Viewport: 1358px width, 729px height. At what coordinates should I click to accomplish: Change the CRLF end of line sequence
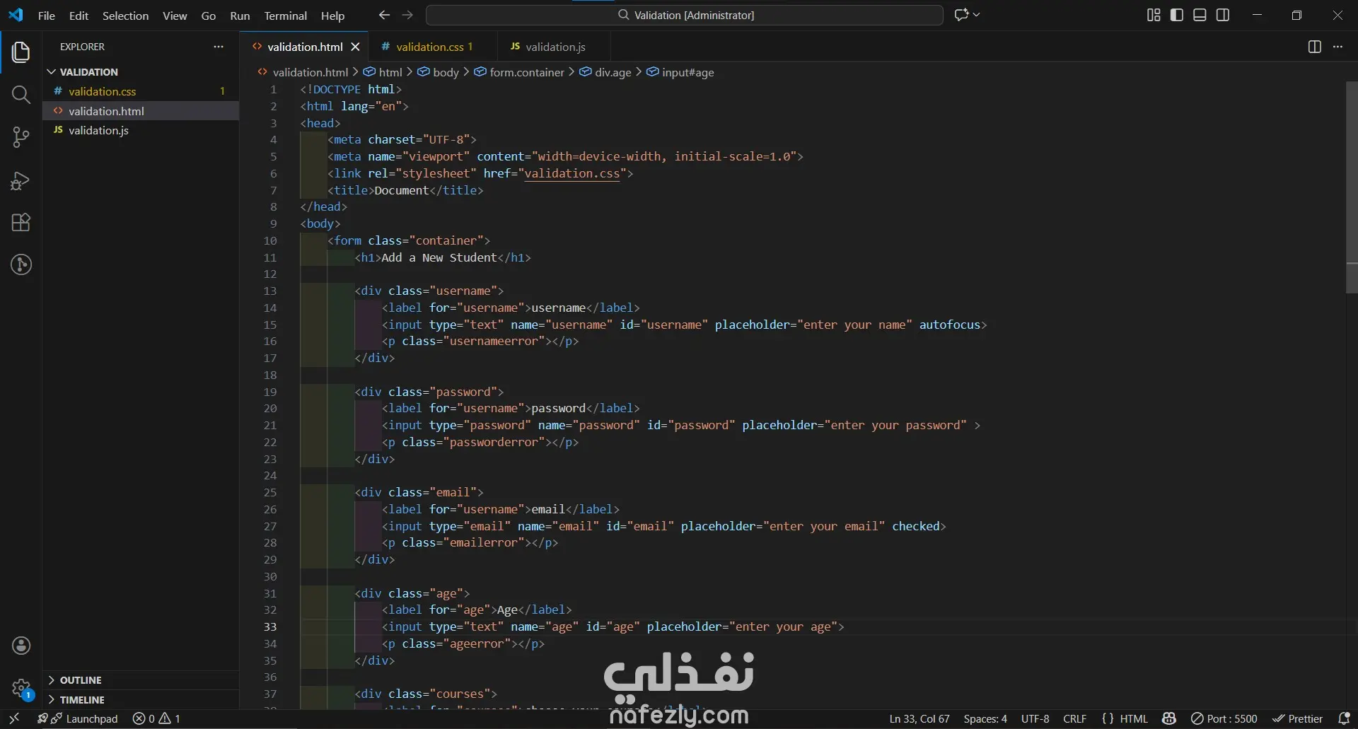pos(1074,718)
